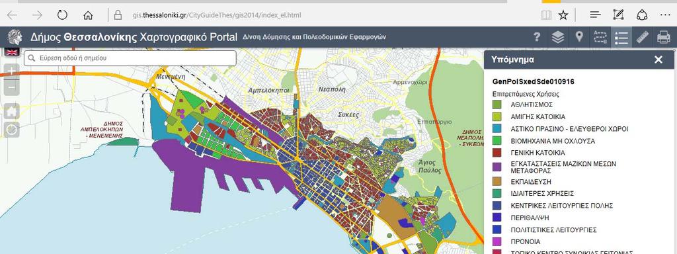Zoom in with the plus button

pos(12,71)
